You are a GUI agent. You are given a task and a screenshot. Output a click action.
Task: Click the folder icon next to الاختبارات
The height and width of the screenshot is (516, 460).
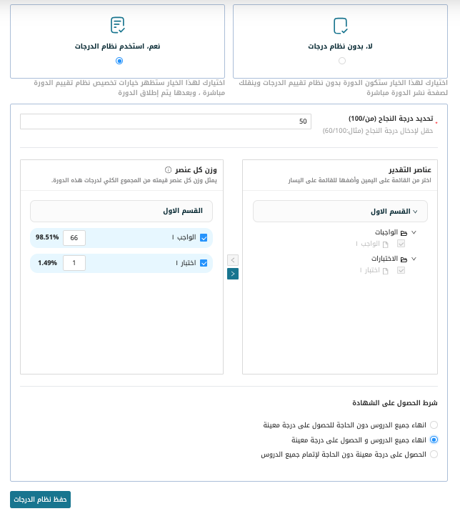pos(403,259)
